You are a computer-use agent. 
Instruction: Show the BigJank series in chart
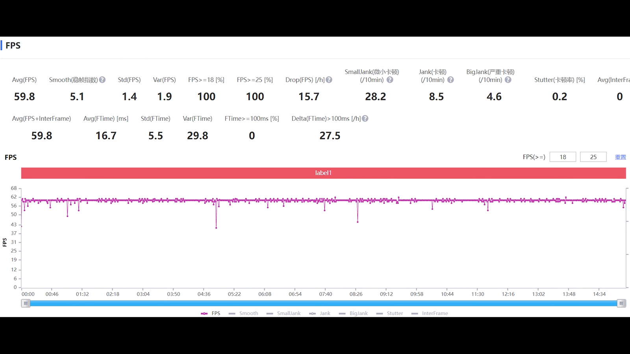pos(354,313)
